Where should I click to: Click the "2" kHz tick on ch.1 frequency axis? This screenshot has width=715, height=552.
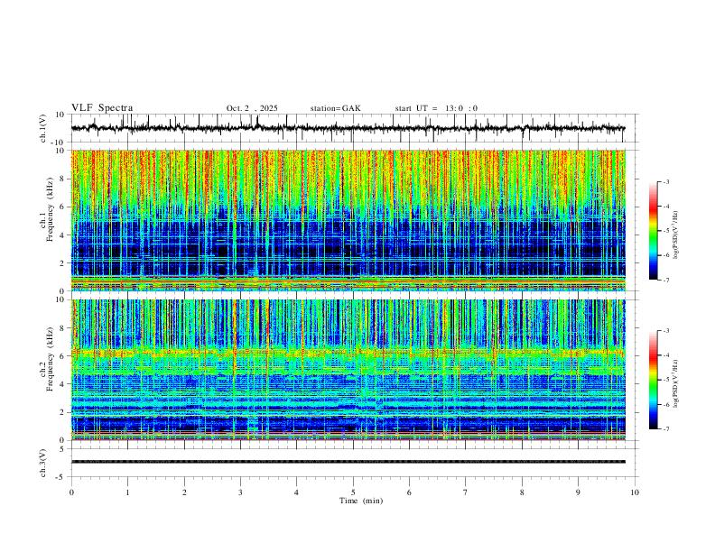63,263
